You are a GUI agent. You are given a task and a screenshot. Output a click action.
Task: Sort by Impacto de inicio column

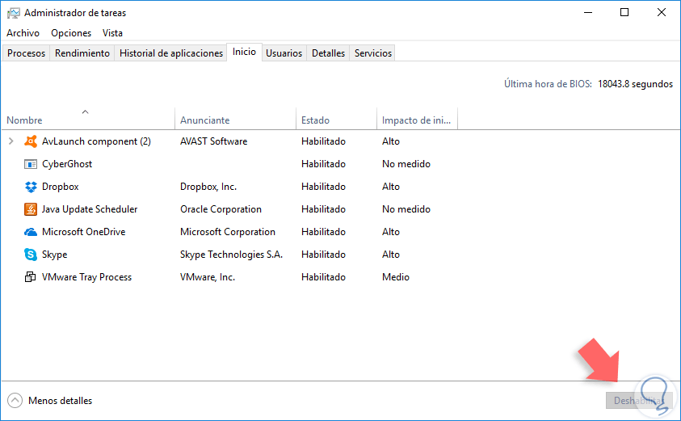(x=416, y=120)
